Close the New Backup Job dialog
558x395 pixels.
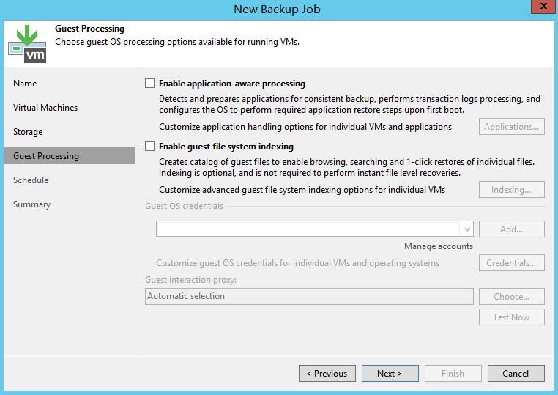point(543,7)
